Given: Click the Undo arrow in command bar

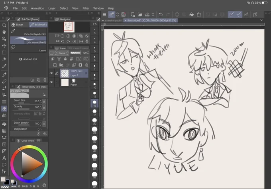Looking at the screenshot, I should [161, 14].
